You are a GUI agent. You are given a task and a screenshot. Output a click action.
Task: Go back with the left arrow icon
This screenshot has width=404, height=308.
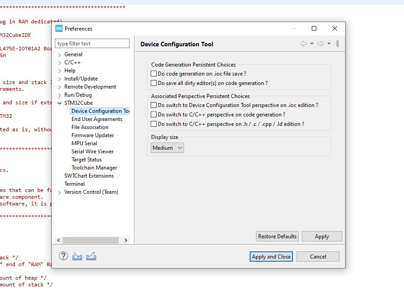(x=304, y=44)
